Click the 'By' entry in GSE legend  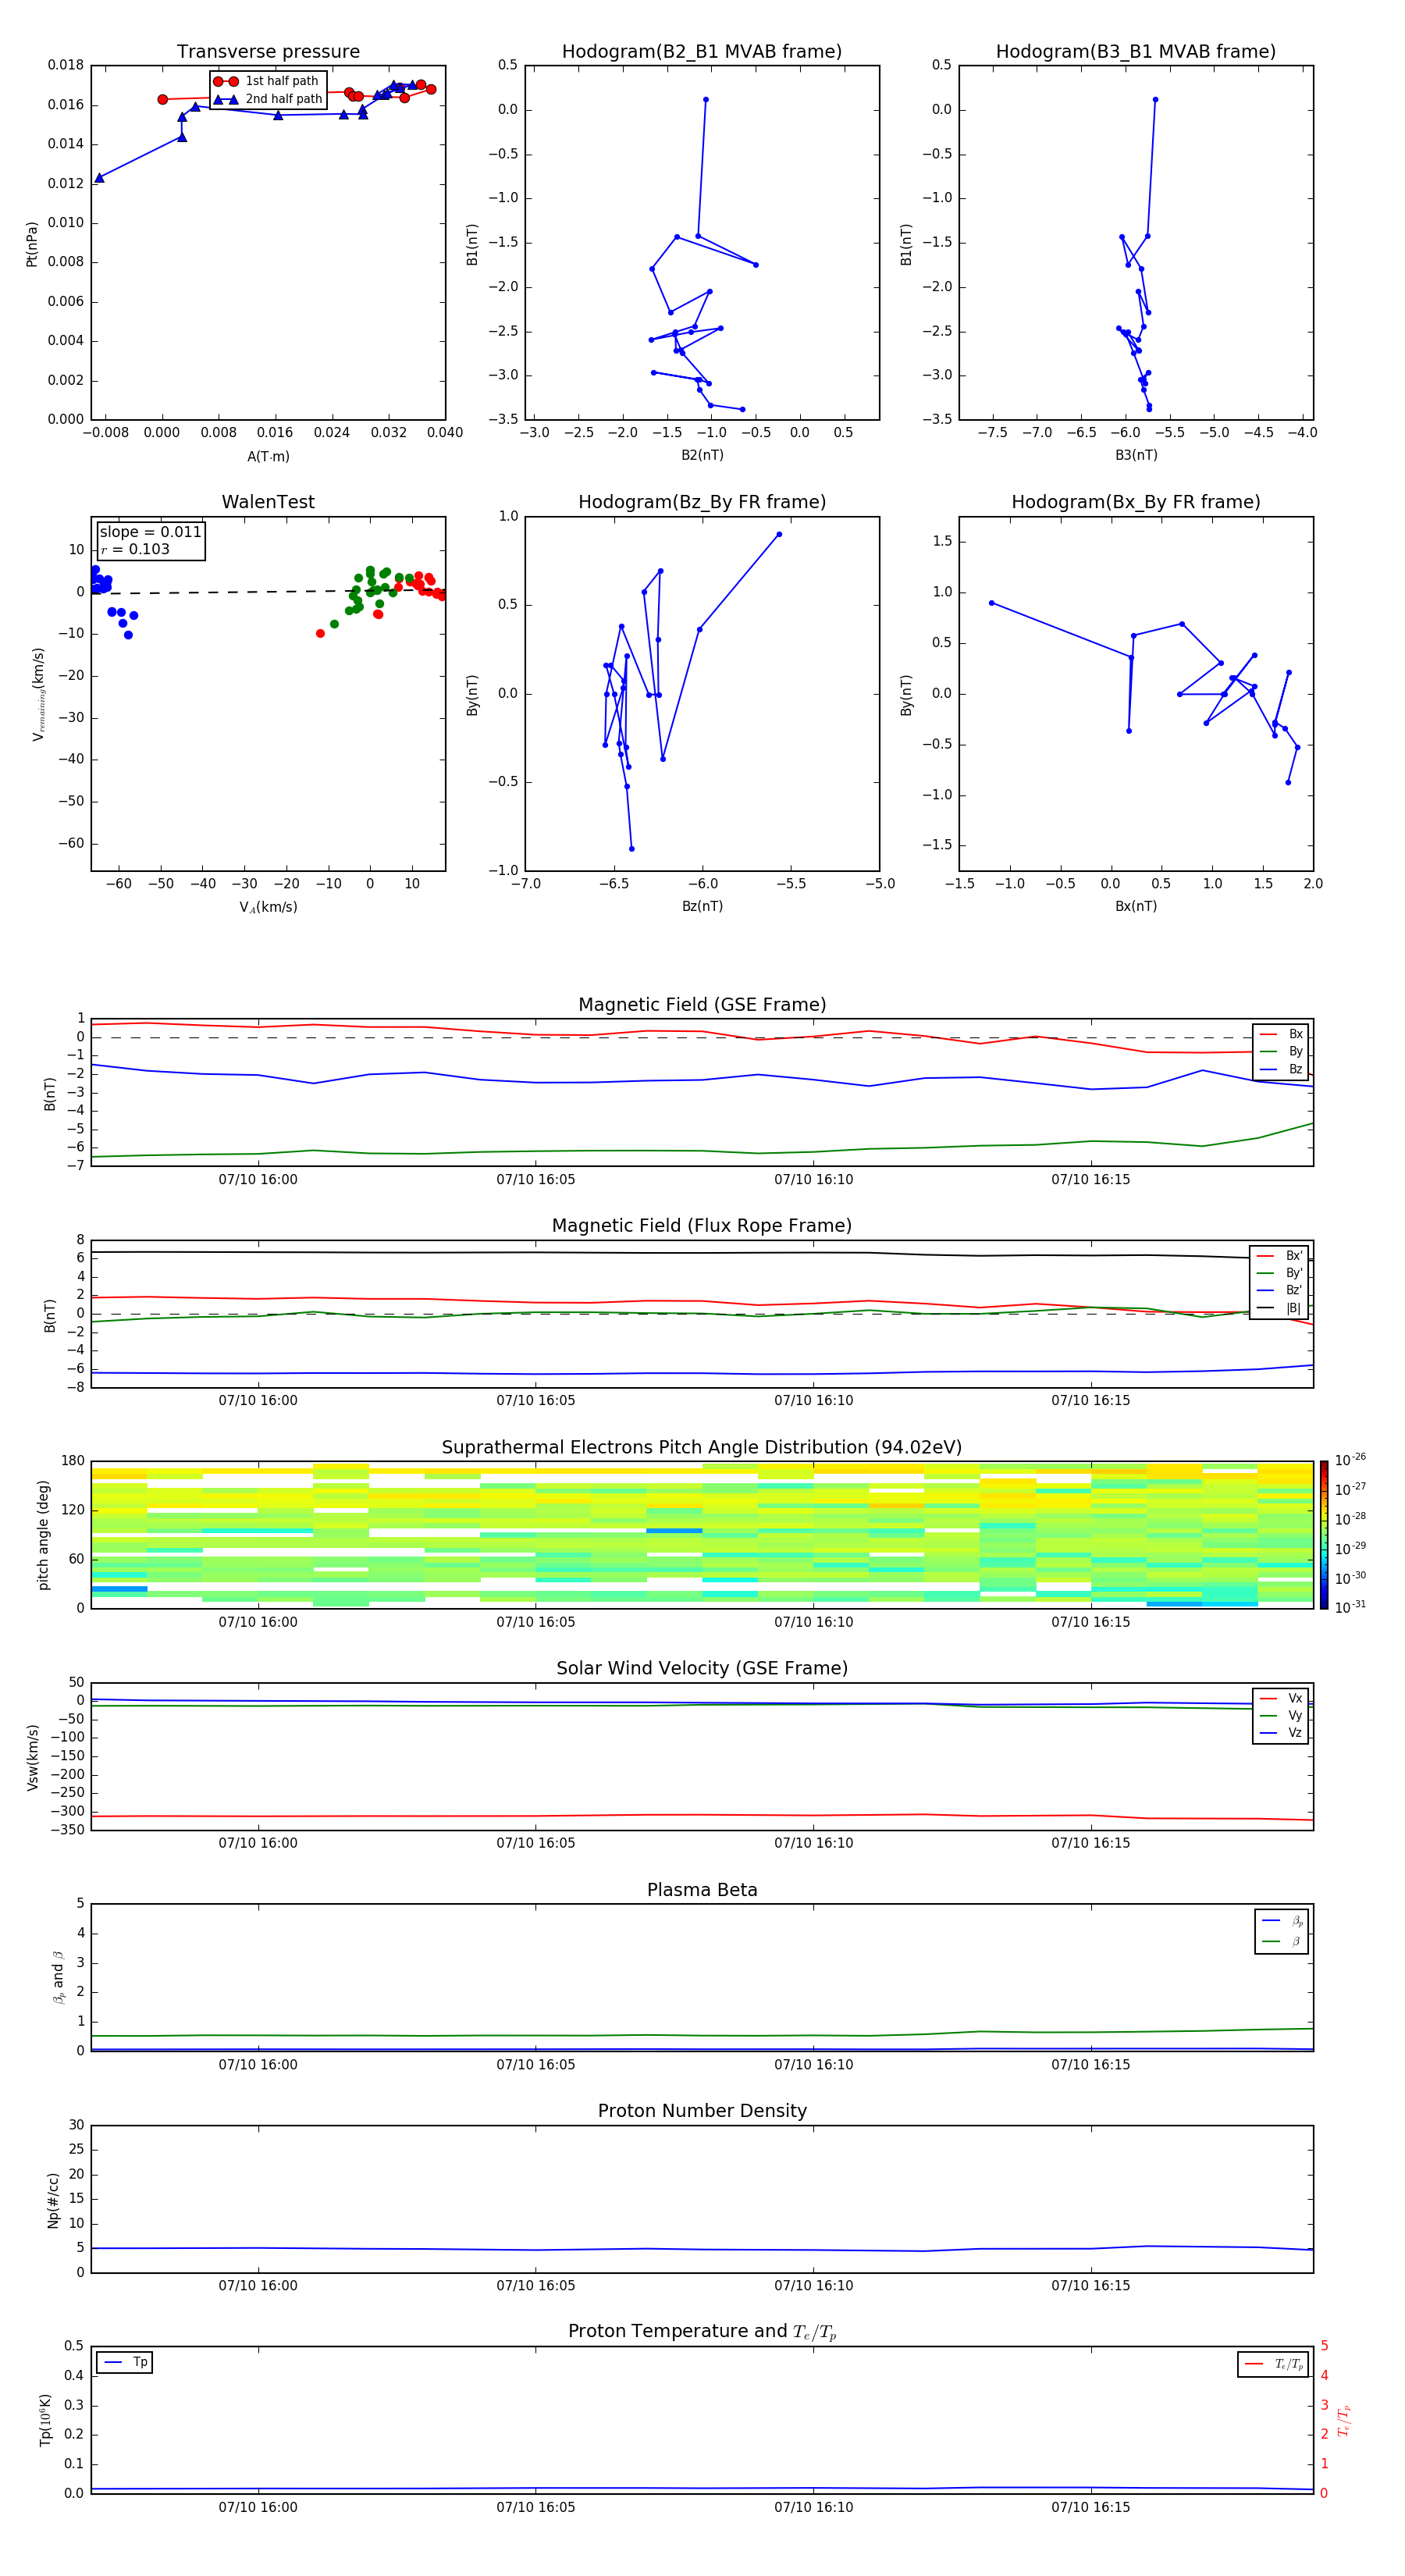point(1281,1051)
